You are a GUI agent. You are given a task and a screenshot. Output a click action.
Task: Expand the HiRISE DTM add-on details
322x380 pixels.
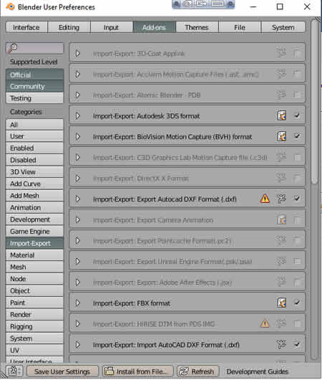78,323
